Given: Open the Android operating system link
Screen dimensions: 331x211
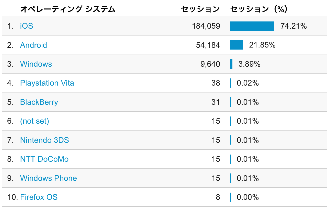Looking at the screenshot, I should tap(33, 45).
